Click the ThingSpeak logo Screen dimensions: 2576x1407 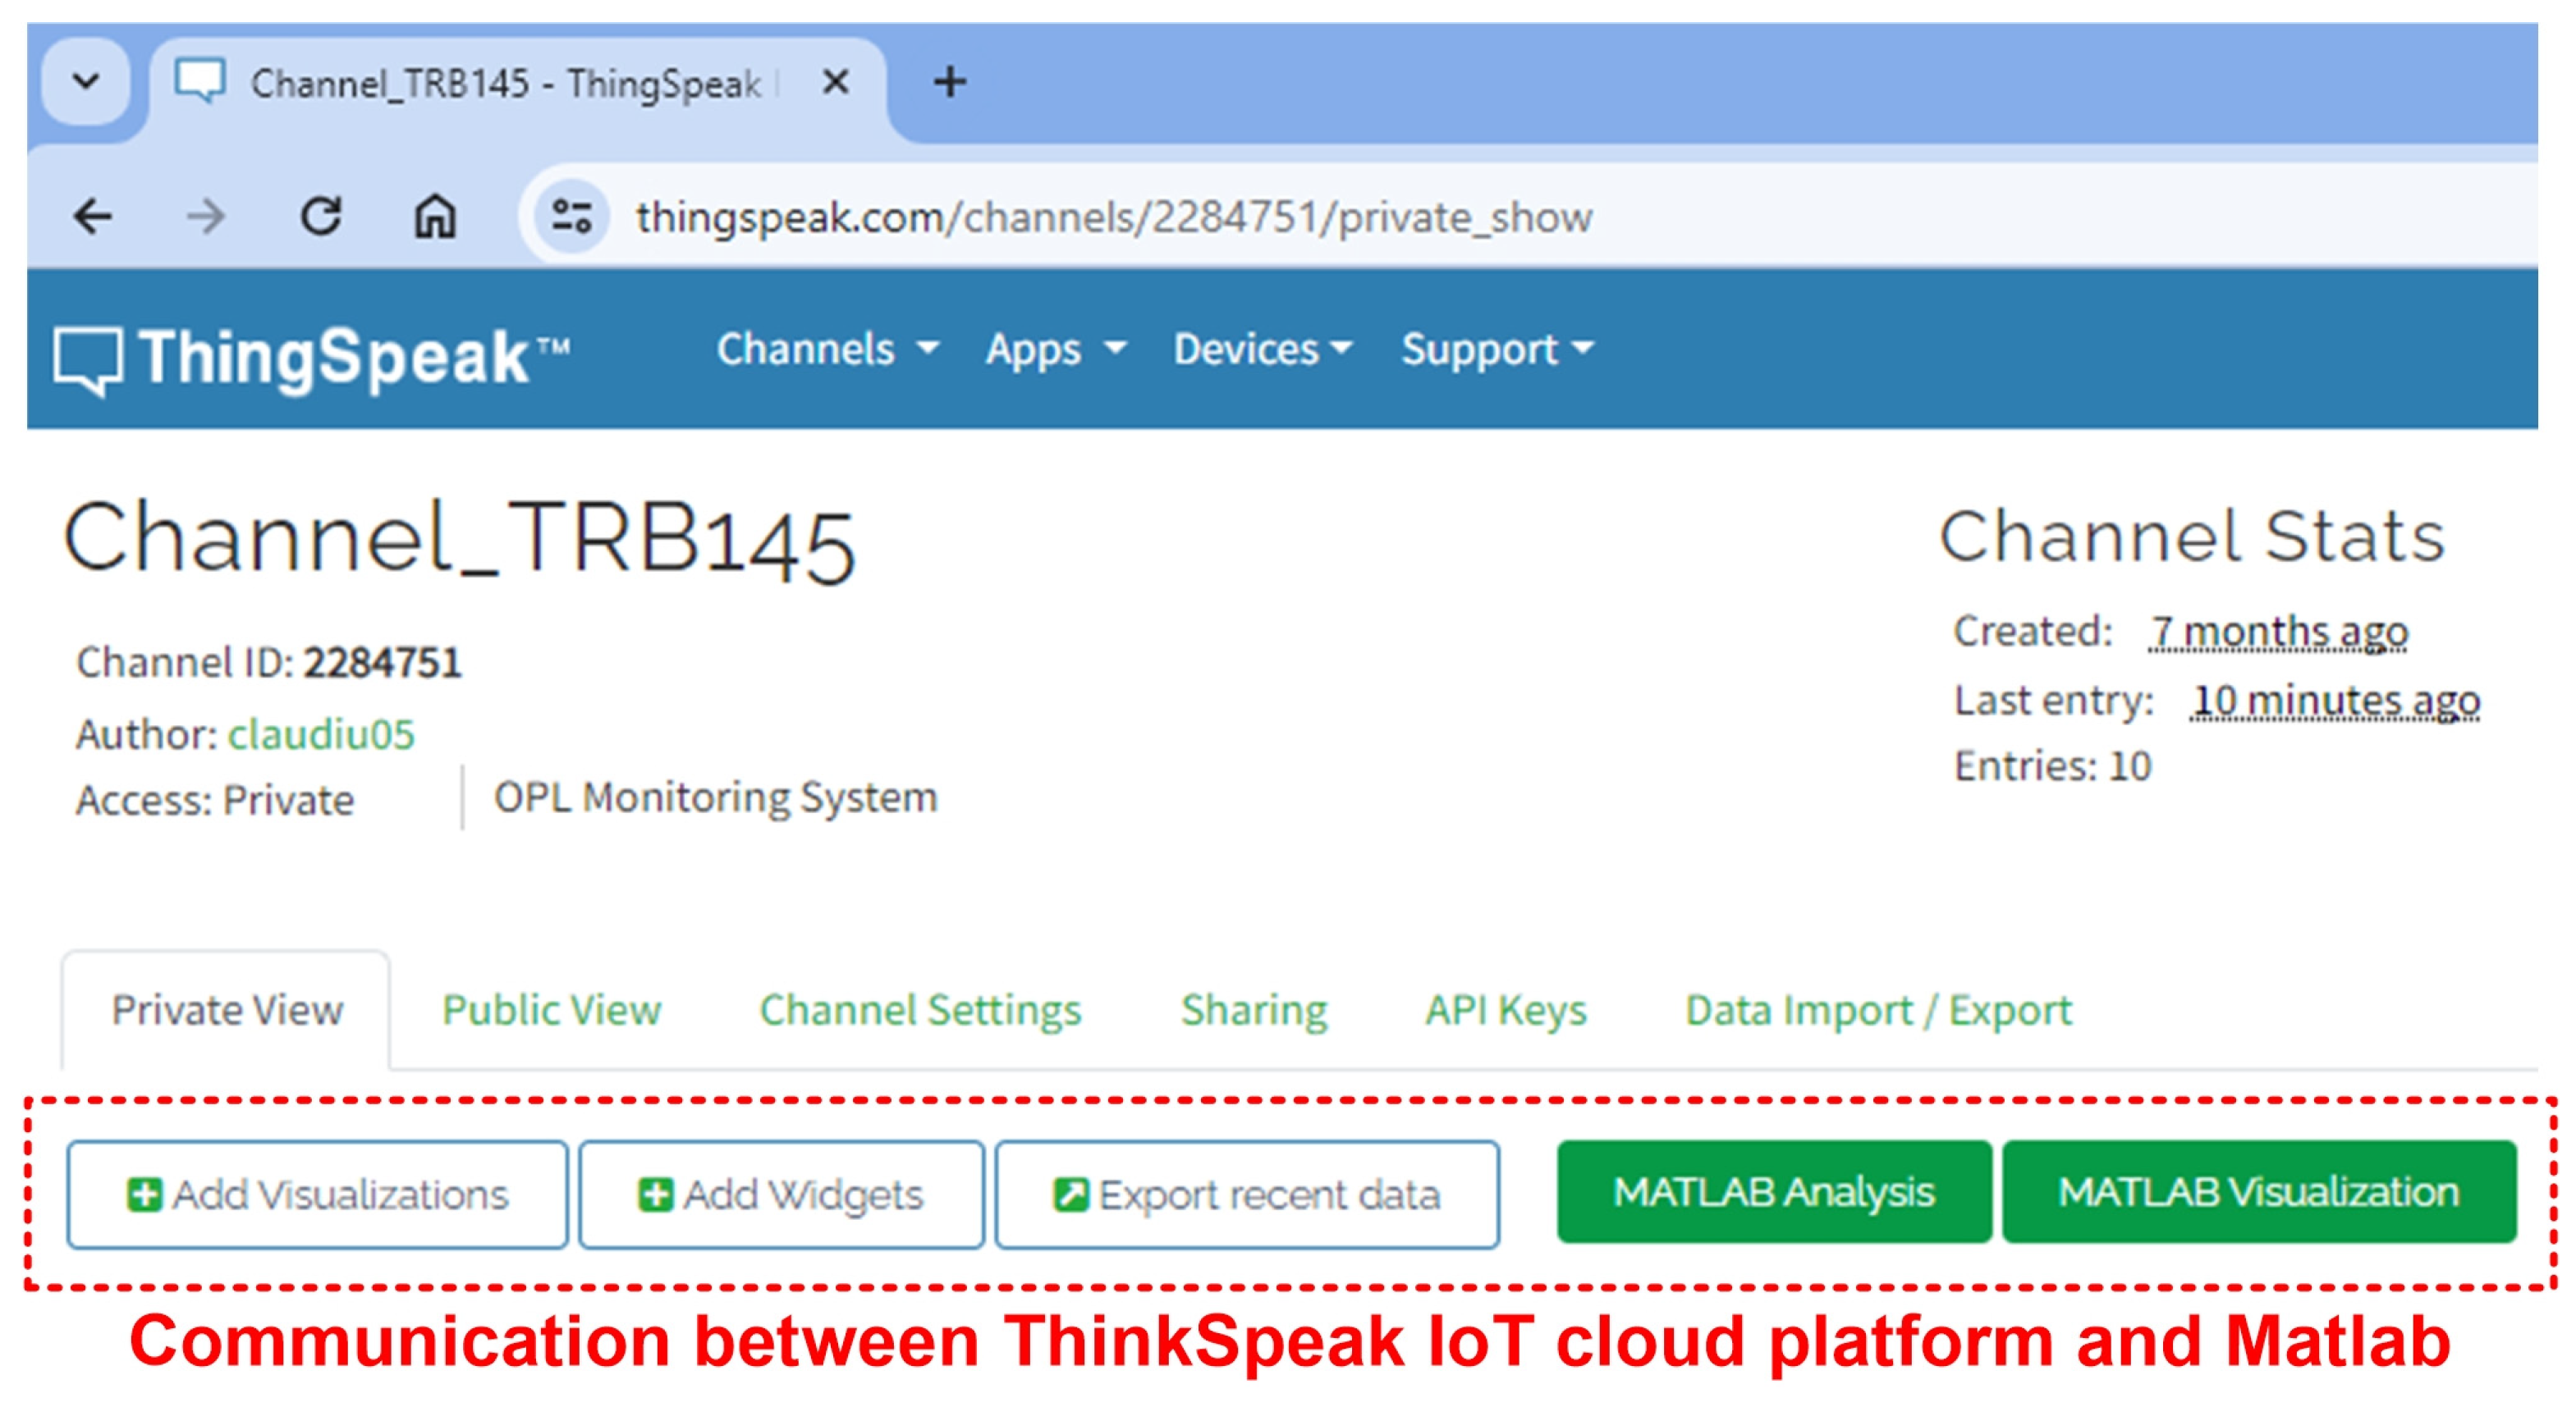pos(310,358)
